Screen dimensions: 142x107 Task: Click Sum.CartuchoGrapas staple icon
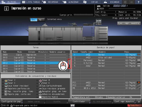pos(40,86)
